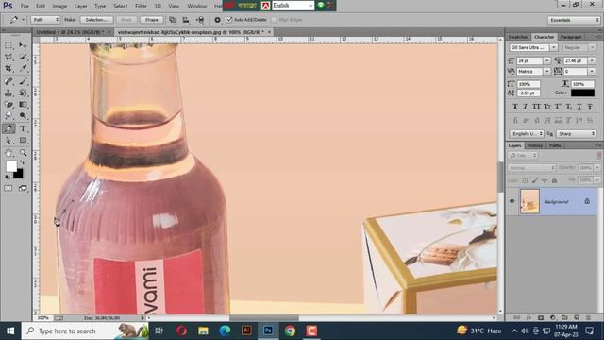
Task: Toggle Small Caps style
Action: coord(547,107)
